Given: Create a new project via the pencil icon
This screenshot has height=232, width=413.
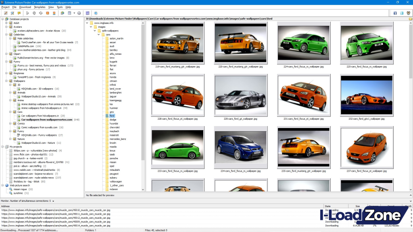Looking at the screenshot, I should (6, 12).
